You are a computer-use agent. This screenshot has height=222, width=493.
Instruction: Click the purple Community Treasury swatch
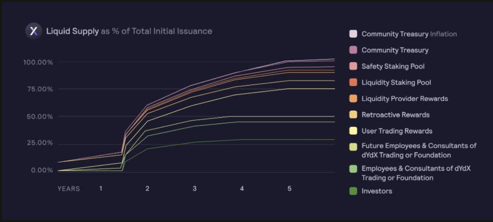tap(353, 50)
